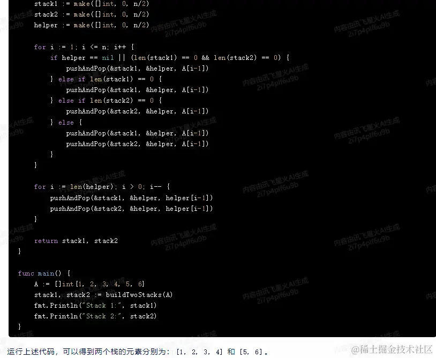Click 'pushAndPop(&stack1, &helper, helper[i-1])' line
The image size is (436, 358).
(131, 198)
